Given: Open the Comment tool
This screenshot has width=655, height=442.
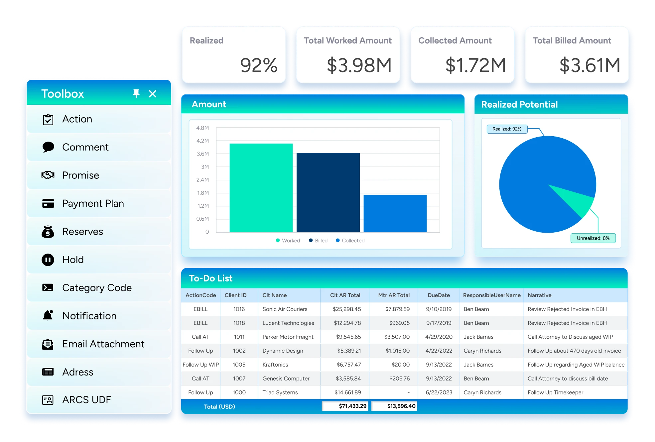Looking at the screenshot, I should pyautogui.click(x=85, y=147).
